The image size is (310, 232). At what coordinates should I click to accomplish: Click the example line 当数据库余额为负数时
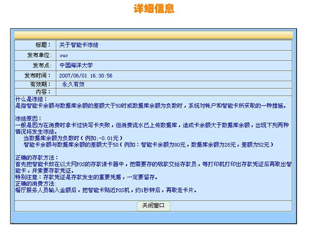tap(73, 138)
